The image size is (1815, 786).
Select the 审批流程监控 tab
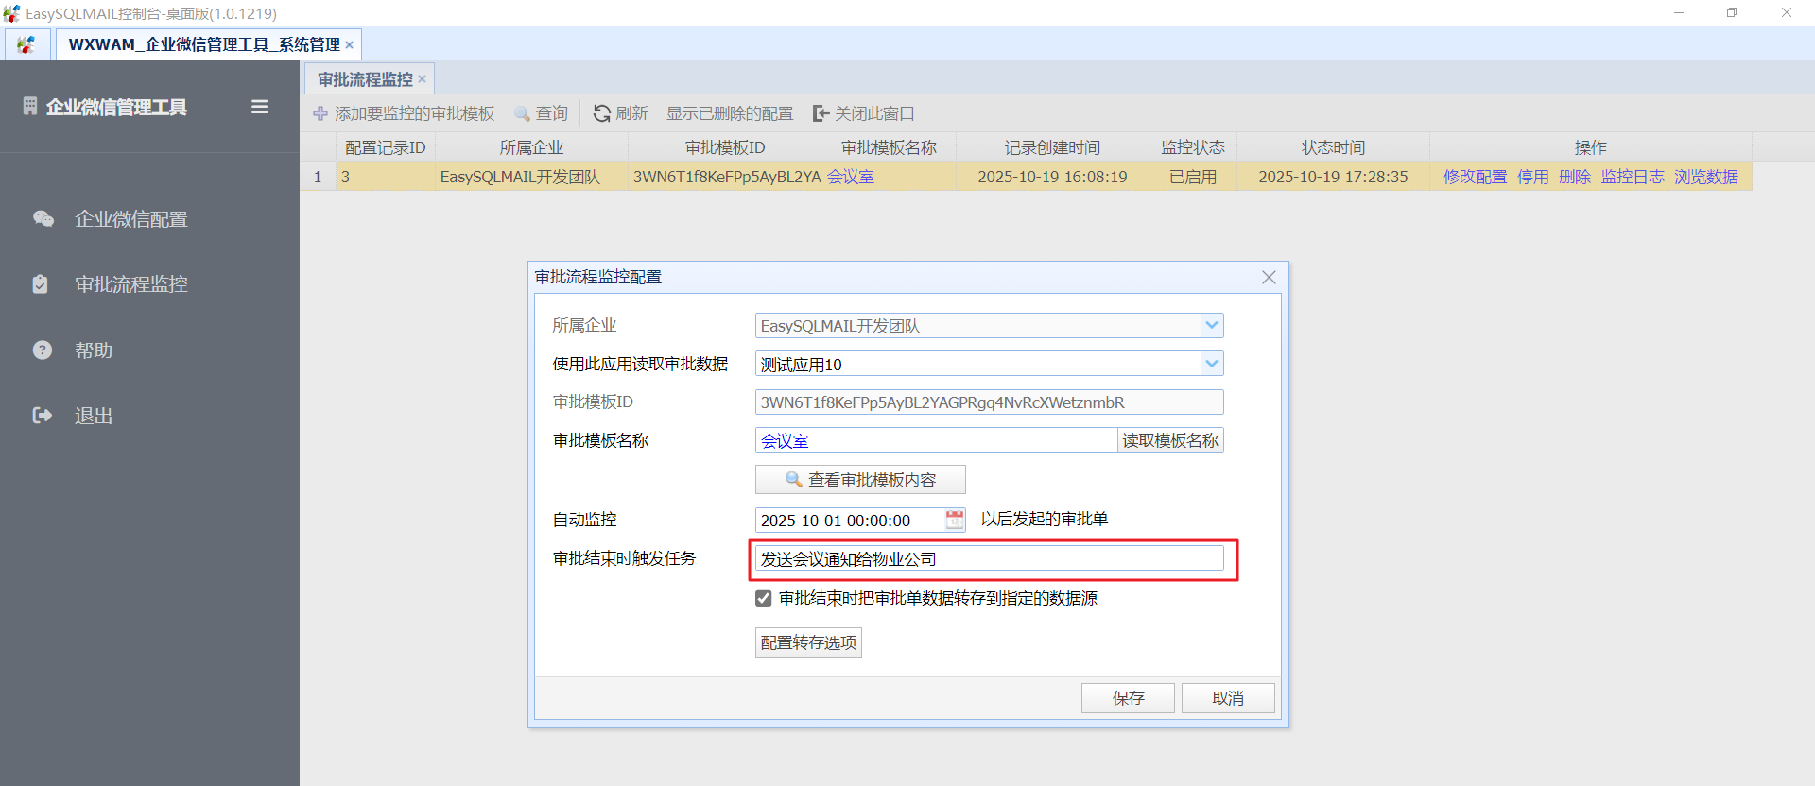pos(365,79)
